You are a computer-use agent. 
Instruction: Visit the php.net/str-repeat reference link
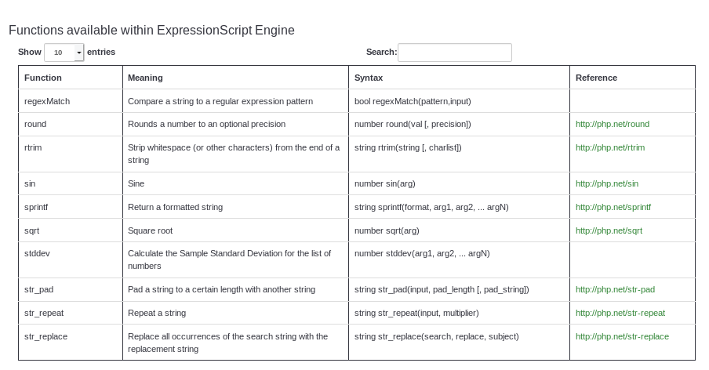coord(620,313)
